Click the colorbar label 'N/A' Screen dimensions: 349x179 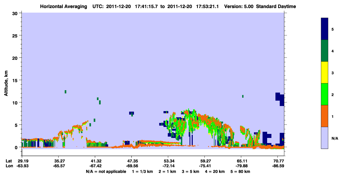pos(335,138)
